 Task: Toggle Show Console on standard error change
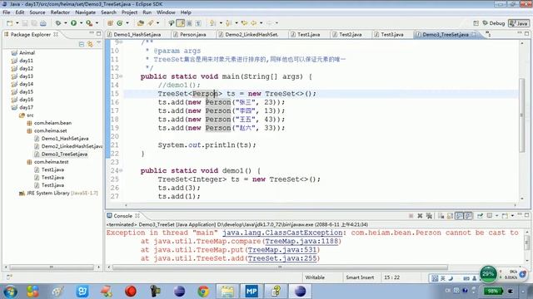pos(468,216)
